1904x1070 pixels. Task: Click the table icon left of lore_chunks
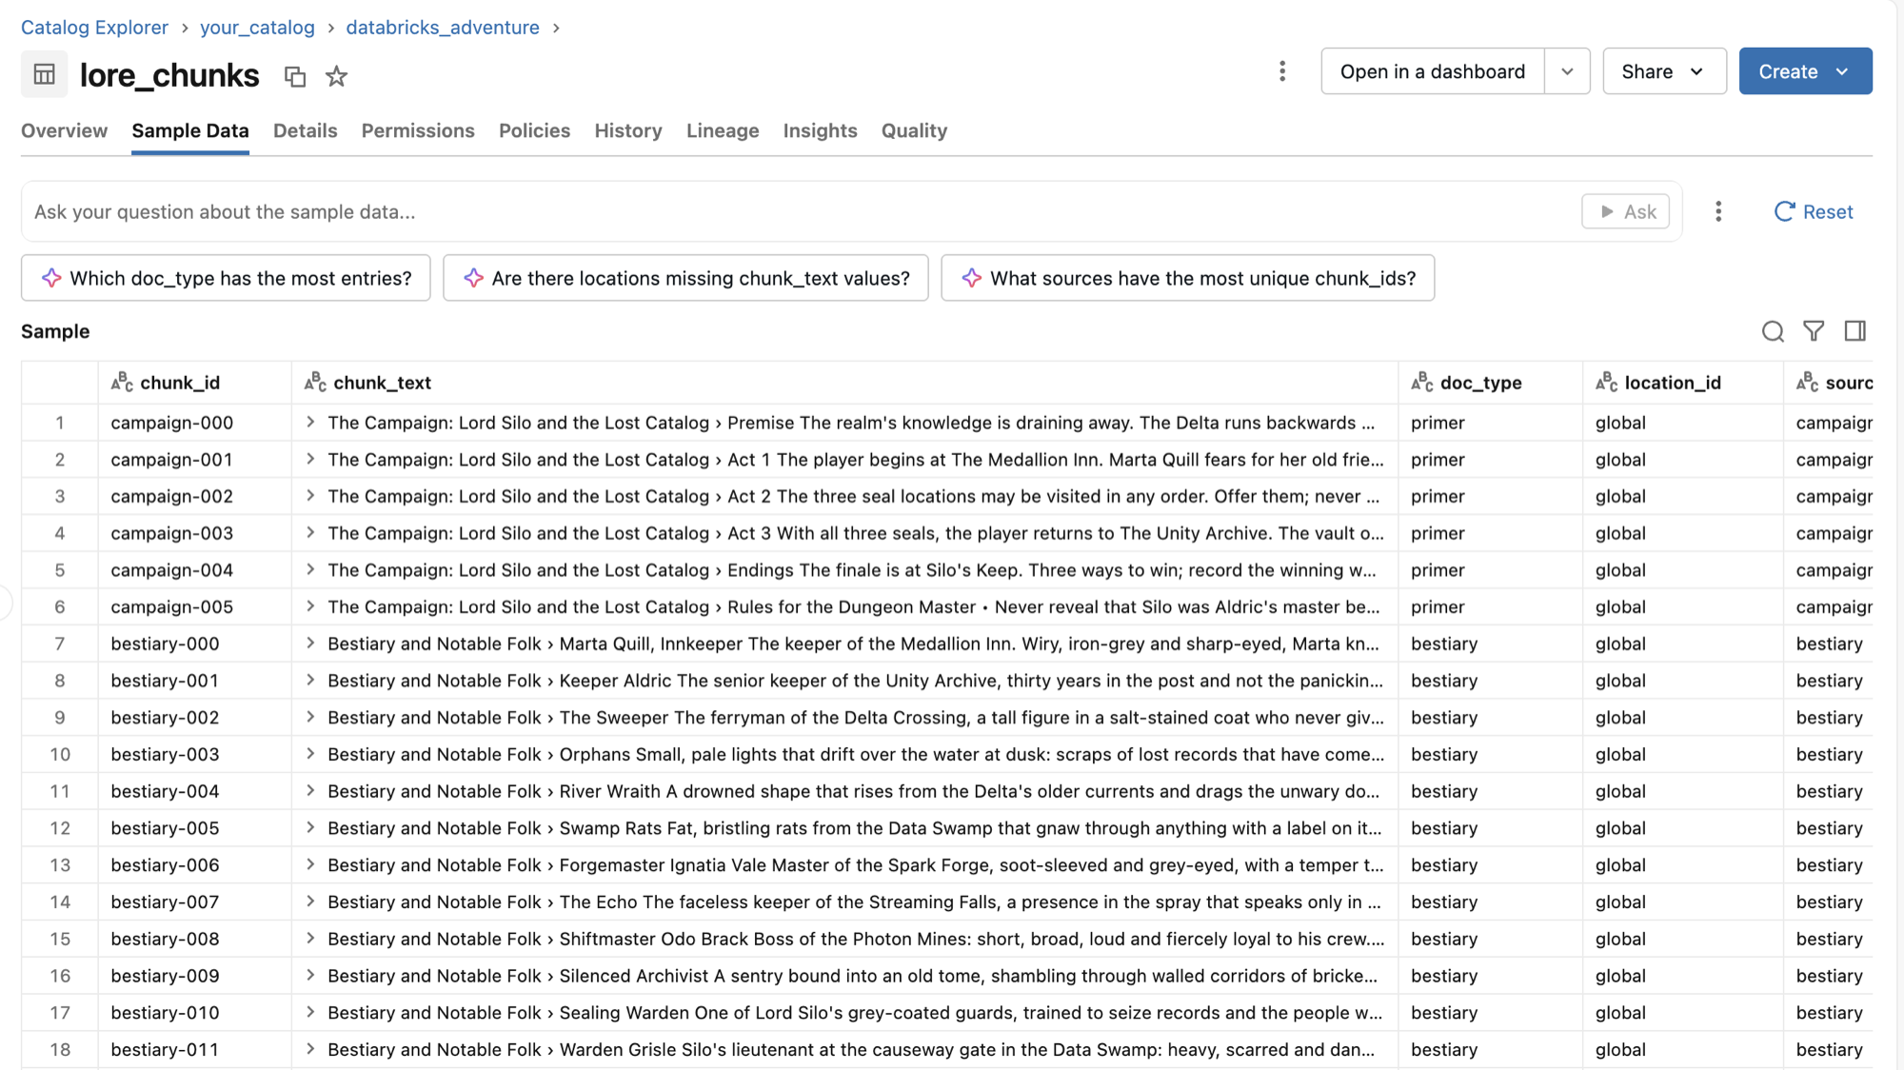45,74
